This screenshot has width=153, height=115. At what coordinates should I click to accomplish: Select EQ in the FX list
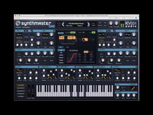click(61, 53)
